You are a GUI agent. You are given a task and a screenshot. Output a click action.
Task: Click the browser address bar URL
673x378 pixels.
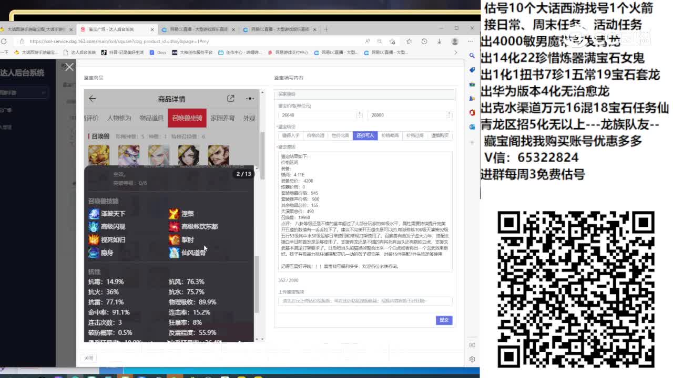point(119,41)
